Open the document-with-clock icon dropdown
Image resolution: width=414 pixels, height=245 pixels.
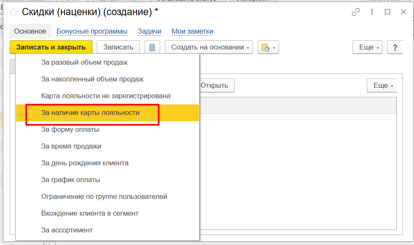[268, 47]
